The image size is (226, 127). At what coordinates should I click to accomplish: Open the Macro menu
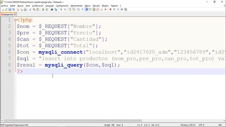[x=88, y=6]
